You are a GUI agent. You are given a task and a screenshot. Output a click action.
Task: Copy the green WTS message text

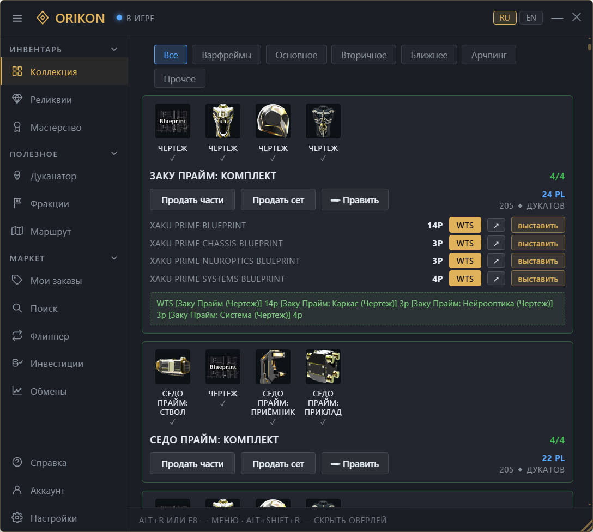(358, 309)
